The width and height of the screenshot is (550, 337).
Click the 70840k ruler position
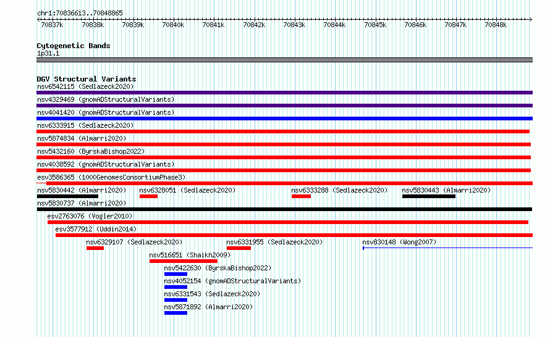[x=173, y=25]
